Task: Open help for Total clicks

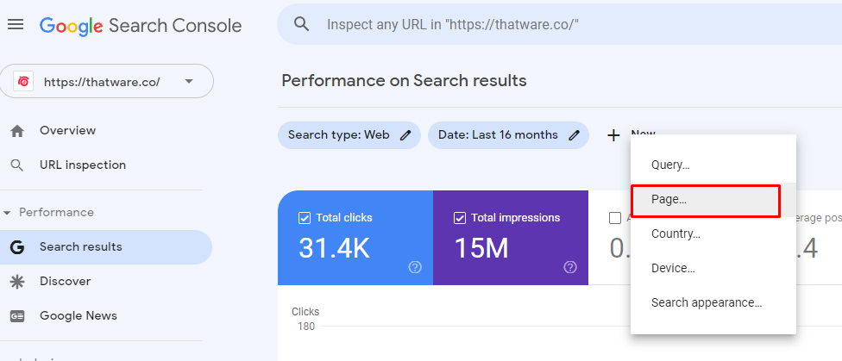Action: pyautogui.click(x=415, y=267)
